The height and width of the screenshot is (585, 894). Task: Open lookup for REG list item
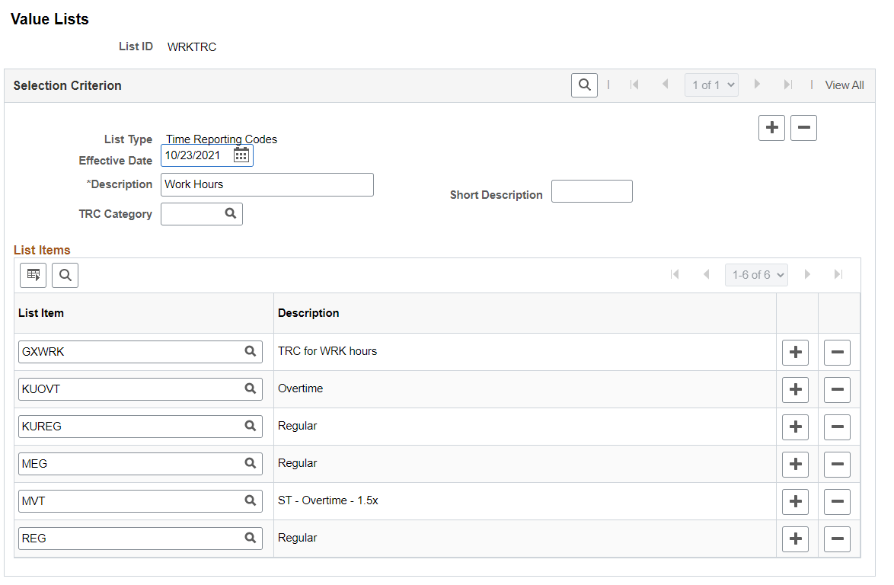coord(251,538)
